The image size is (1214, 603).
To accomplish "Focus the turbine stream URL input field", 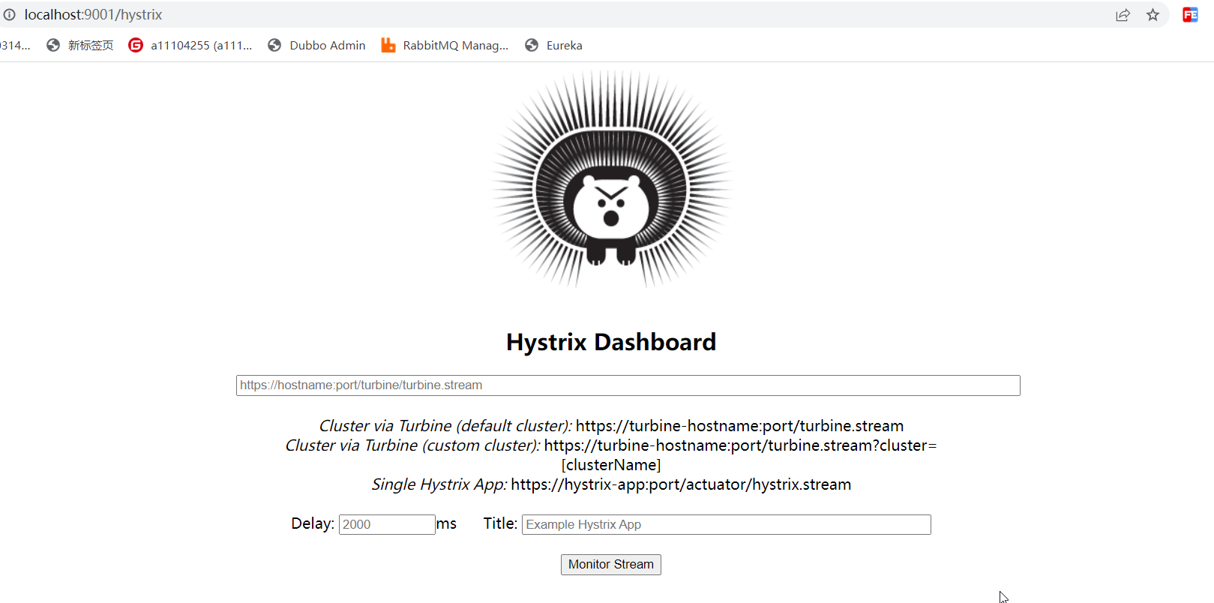I will pos(628,385).
